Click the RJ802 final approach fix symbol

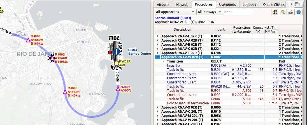(x=52, y=58)
